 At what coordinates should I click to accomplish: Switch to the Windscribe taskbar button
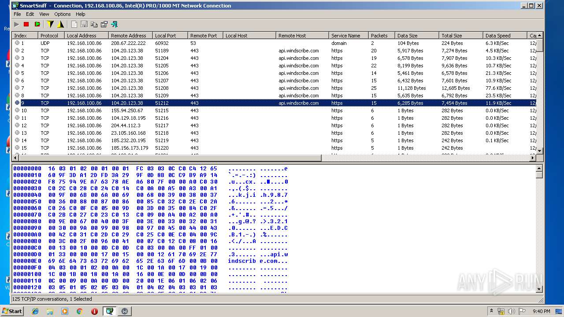[125, 311]
